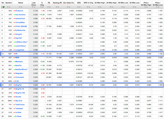Image resolution: width=164 pixels, height=119 pixels.
Task: Sort Name column descending
Action: tap(19, 7)
